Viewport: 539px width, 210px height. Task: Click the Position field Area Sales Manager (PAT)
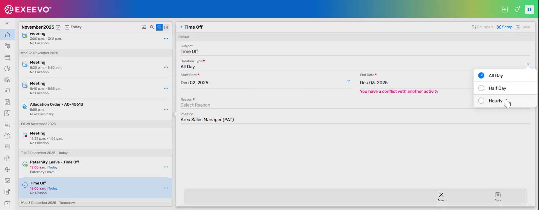[355, 120]
